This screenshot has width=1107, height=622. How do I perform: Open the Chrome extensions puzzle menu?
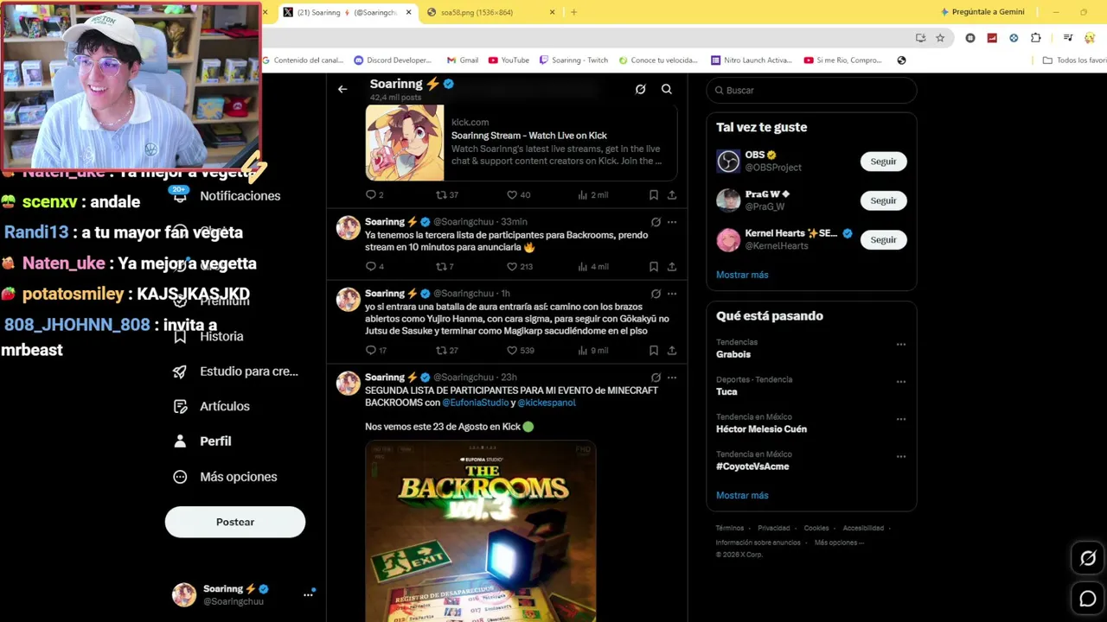click(1036, 38)
